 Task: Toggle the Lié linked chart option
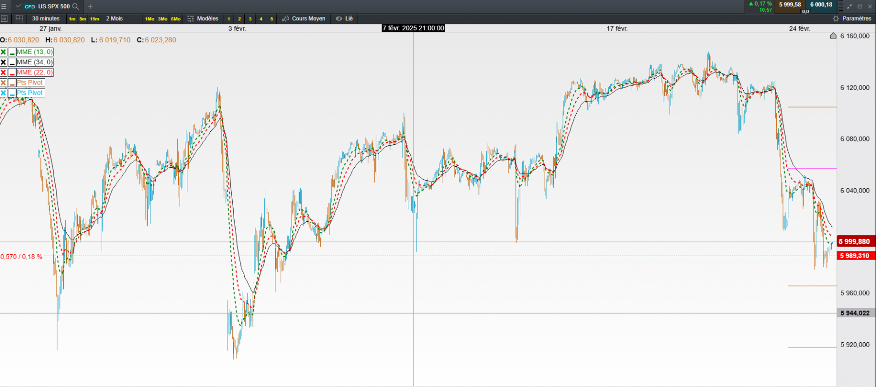click(x=345, y=18)
